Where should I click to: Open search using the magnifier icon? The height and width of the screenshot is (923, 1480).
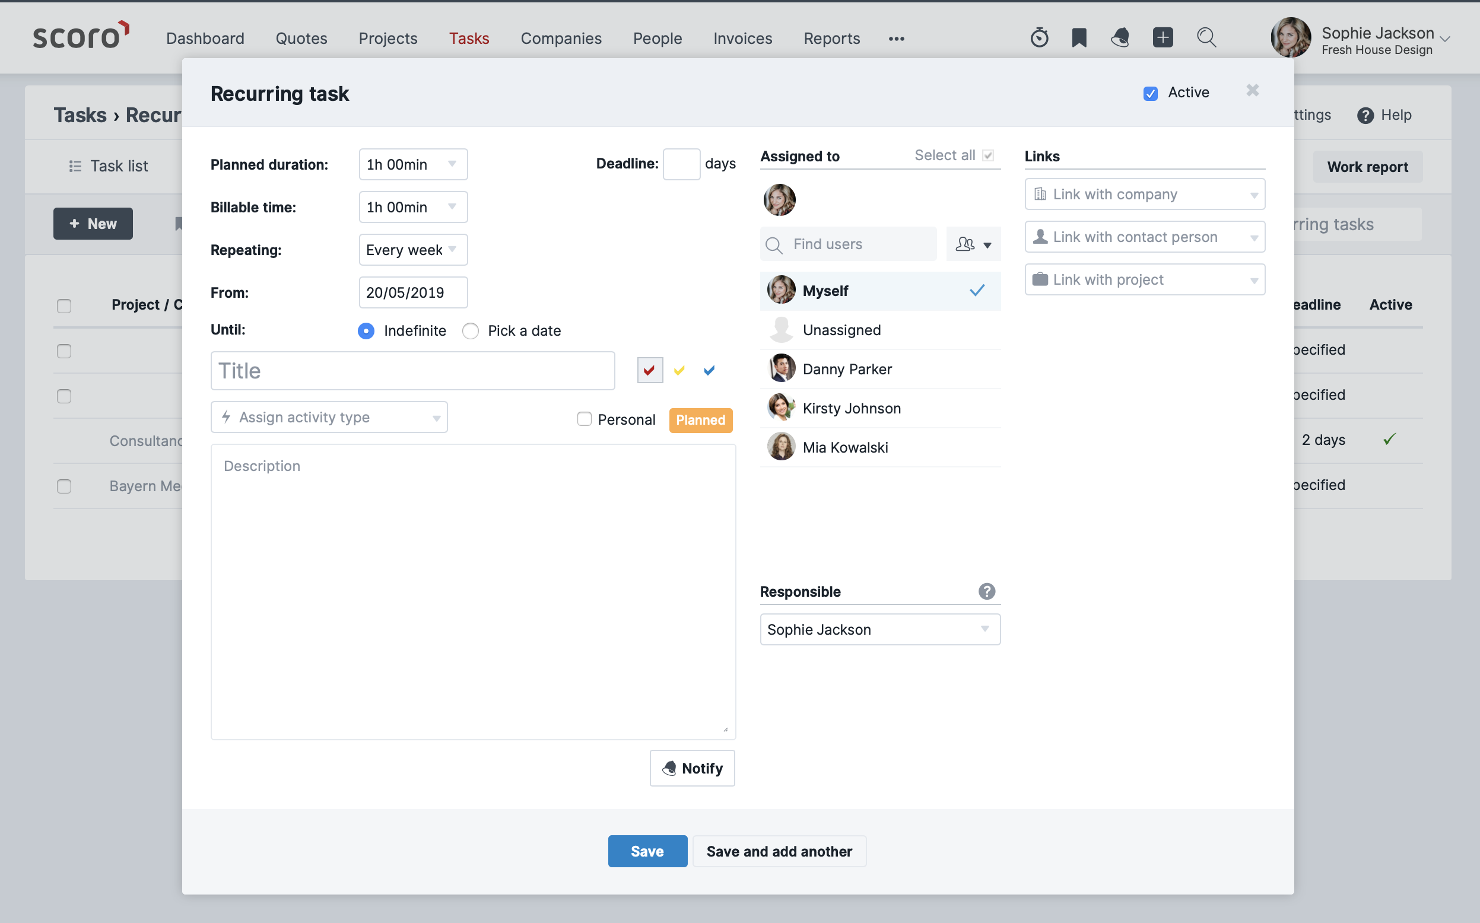click(1205, 37)
